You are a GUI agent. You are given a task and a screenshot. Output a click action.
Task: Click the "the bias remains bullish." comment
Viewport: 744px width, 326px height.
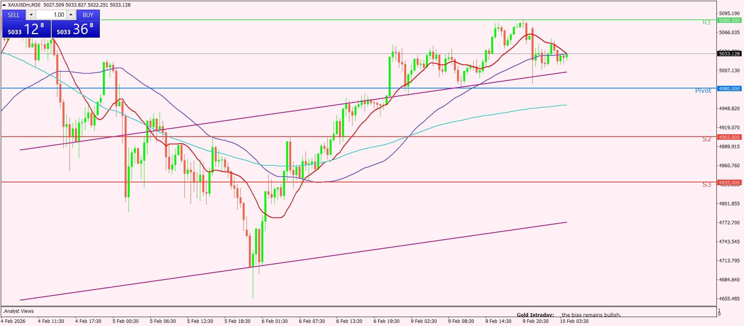(591, 315)
